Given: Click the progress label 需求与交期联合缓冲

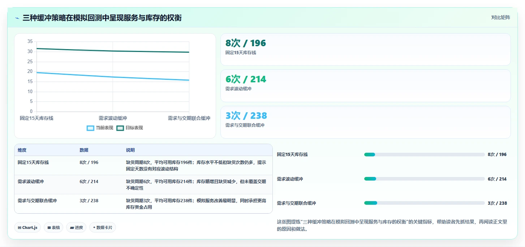Looking at the screenshot, I should 296,203.
